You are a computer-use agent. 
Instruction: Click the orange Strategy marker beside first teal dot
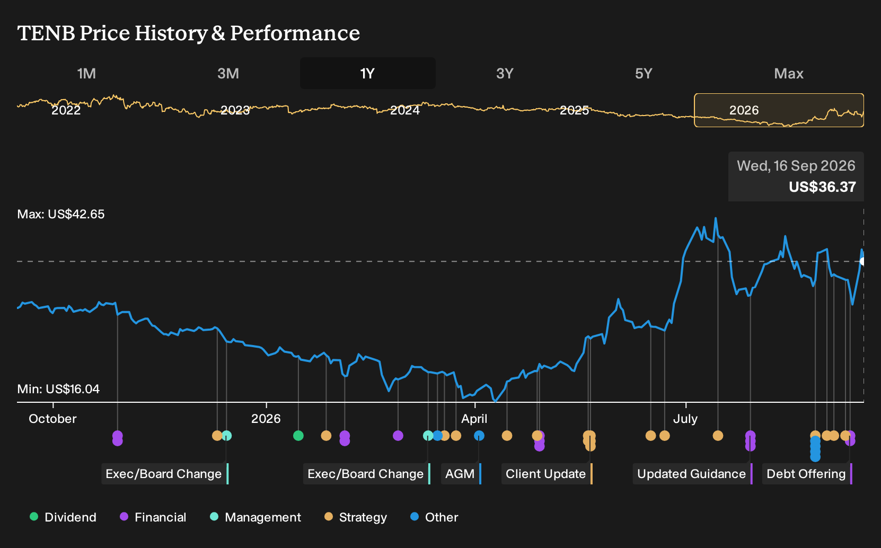point(217,436)
